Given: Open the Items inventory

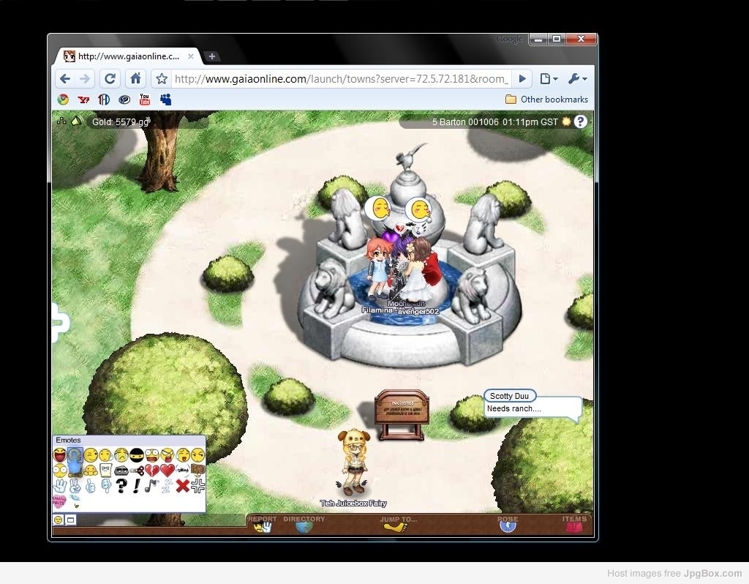Looking at the screenshot, I should click(573, 524).
